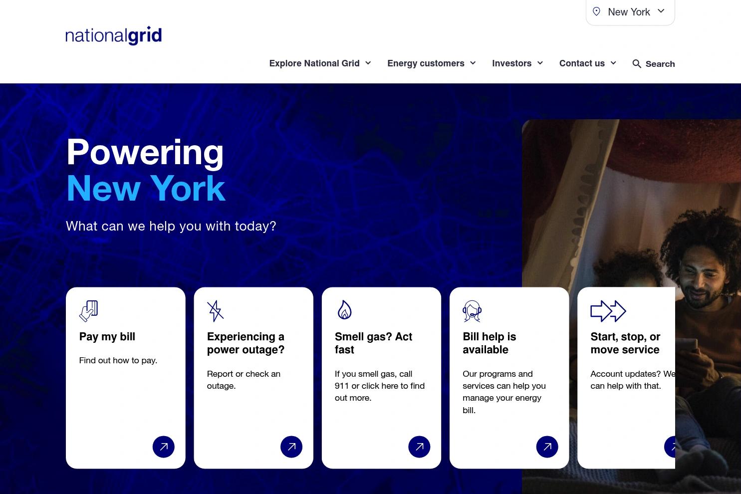Click the Search text button
741x494 pixels.
coord(660,64)
